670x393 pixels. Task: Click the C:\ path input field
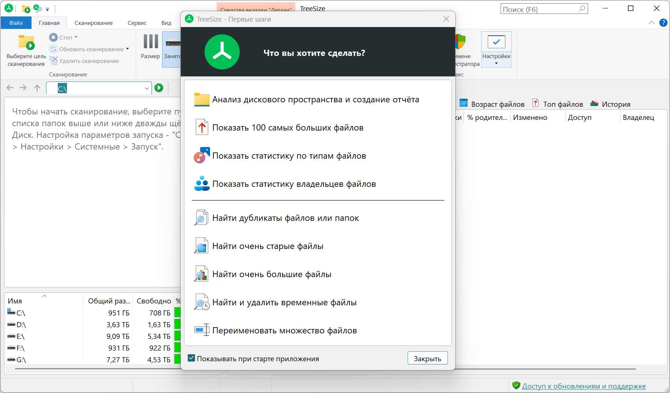(99, 88)
